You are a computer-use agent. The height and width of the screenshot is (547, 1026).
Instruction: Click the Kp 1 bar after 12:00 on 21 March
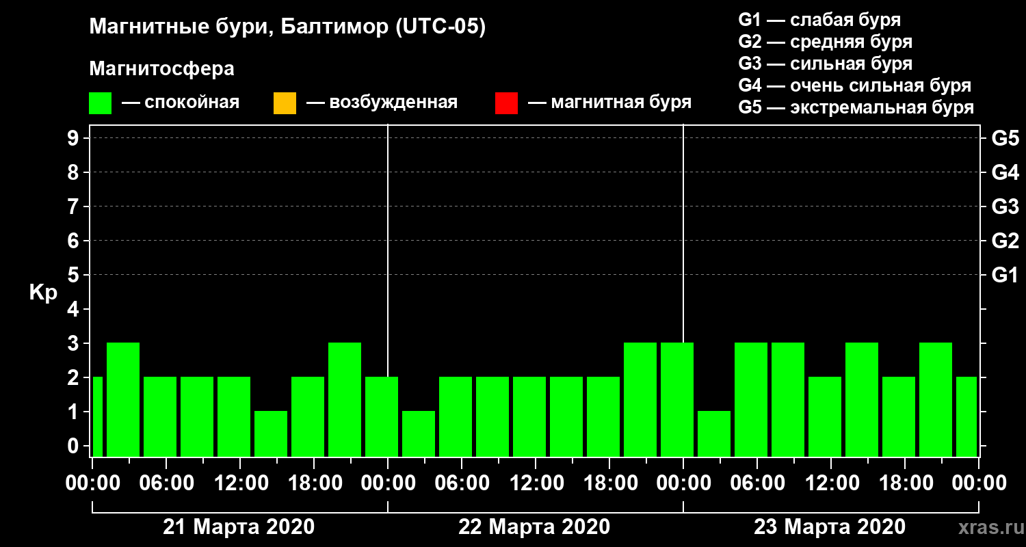click(x=271, y=433)
